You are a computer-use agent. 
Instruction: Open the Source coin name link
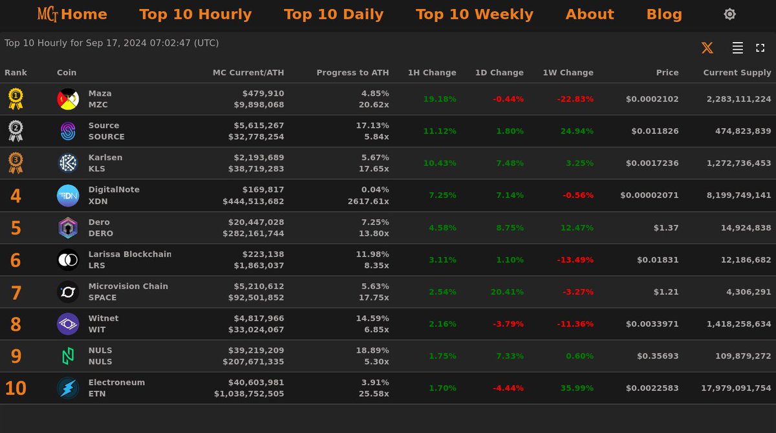tap(104, 125)
